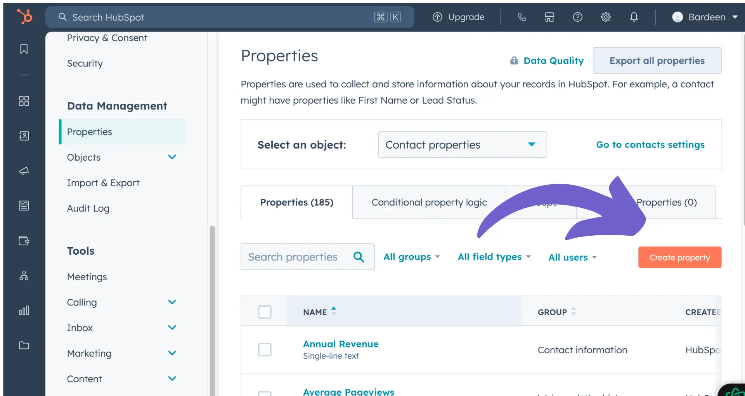Image resolution: width=745 pixels, height=396 pixels.
Task: Click the CREATED column header
Action: (x=703, y=312)
